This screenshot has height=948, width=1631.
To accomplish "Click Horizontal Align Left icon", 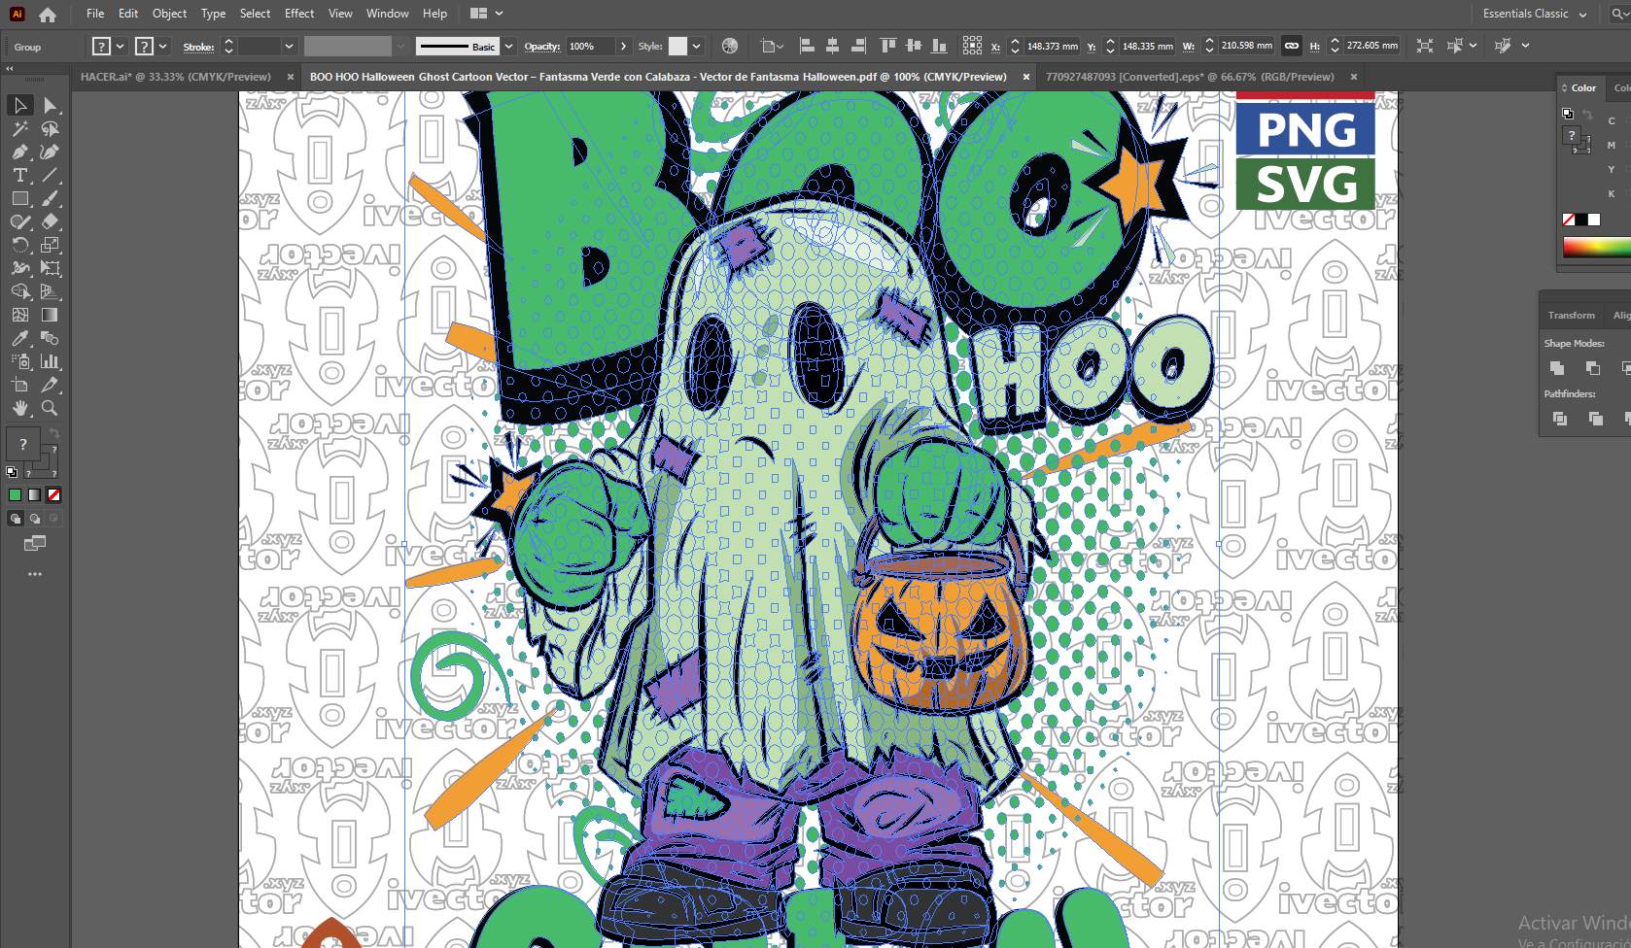I will (x=807, y=46).
